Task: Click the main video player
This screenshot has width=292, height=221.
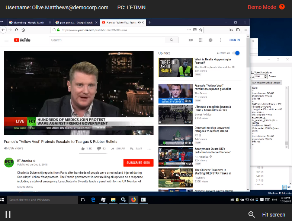Action: click(x=79, y=93)
